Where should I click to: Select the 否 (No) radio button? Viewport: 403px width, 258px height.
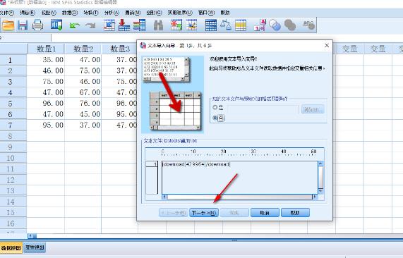(x=215, y=118)
